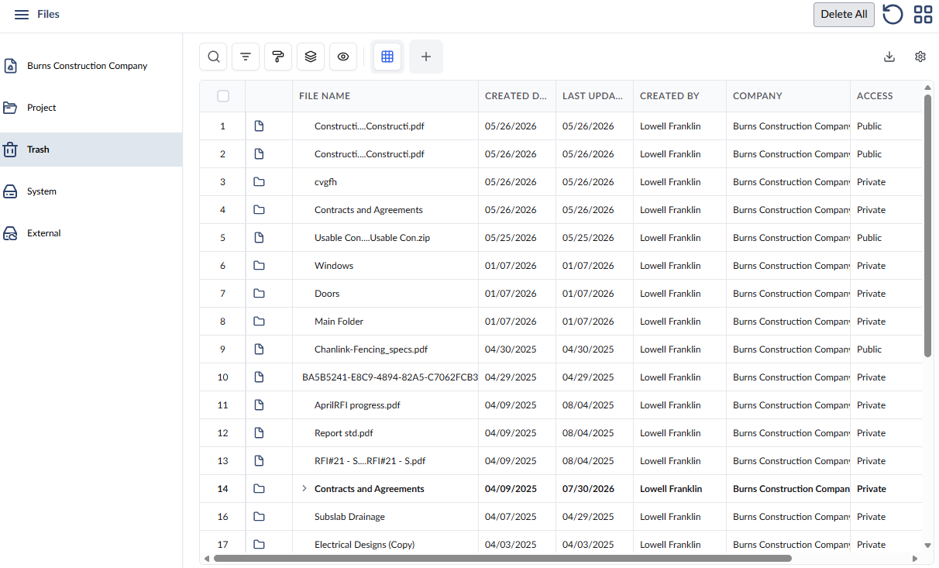Click the file icon for Chanlink-Fencing_specs.pdf
The width and height of the screenshot is (939, 568).
point(260,349)
